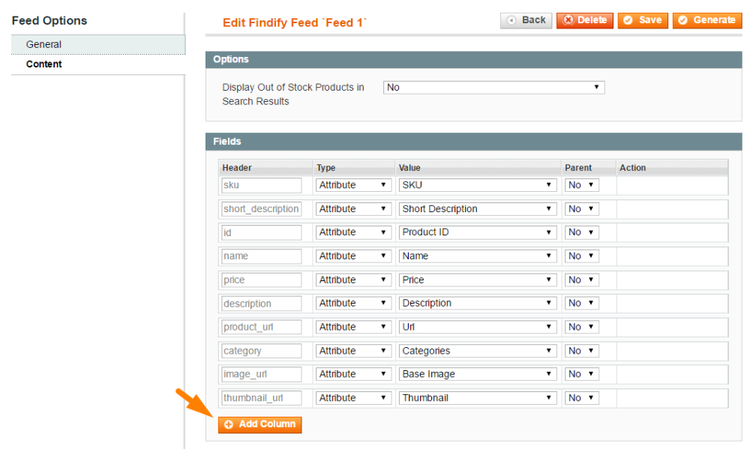The image size is (750, 449).
Task: Open the Categories value dropdown
Action: (x=478, y=351)
